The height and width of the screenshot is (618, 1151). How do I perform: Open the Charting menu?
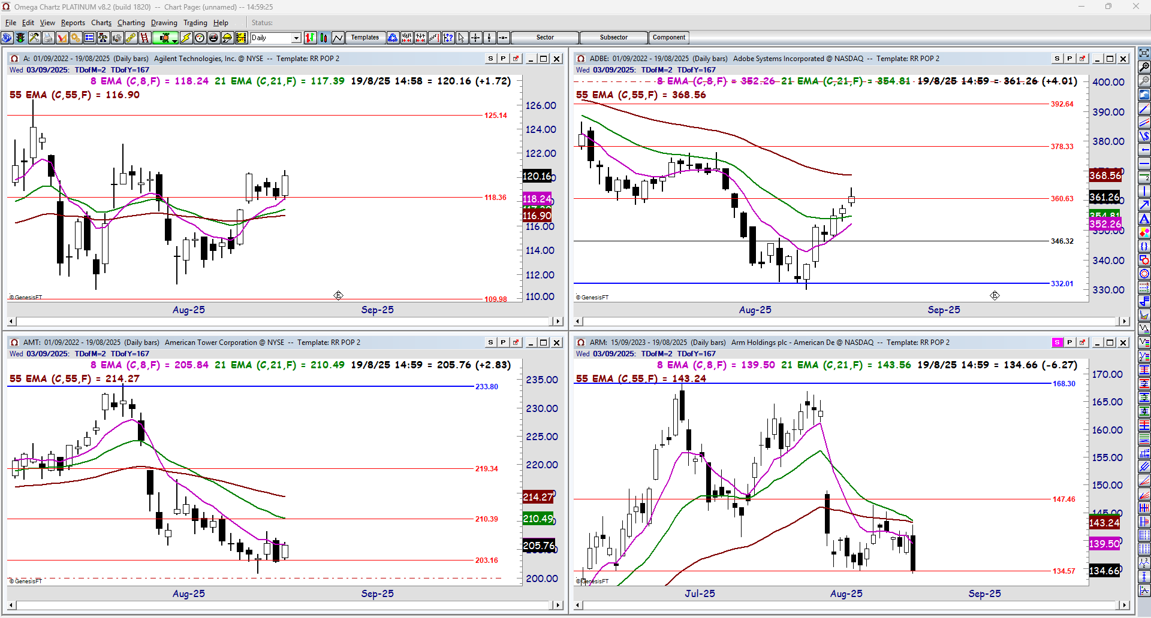(131, 23)
